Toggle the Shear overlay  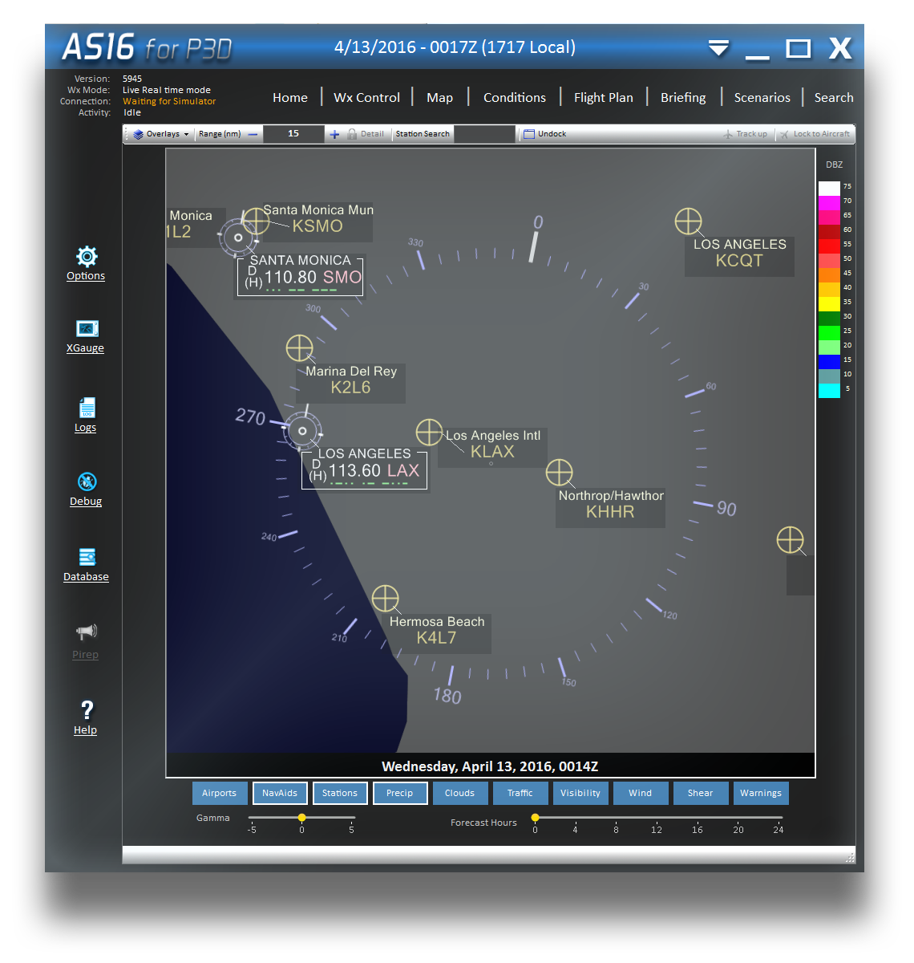coord(701,793)
